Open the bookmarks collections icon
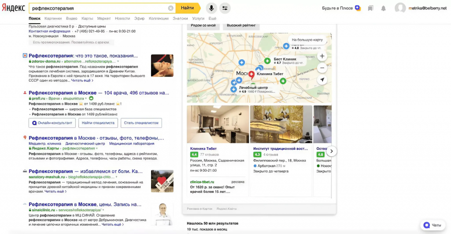Viewport: 451px width, 234px height. [x=370, y=8]
